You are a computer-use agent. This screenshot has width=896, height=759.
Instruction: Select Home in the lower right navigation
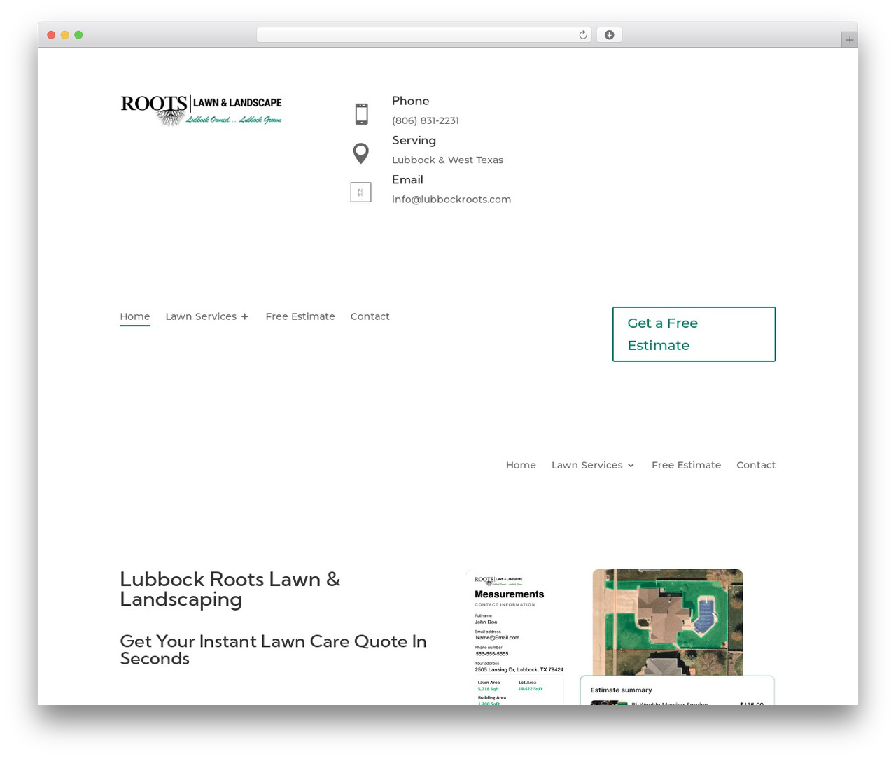(x=521, y=465)
